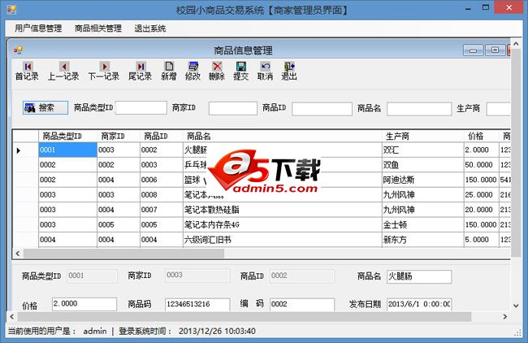Click 商品类型ID column header
This screenshot has height=343, width=528.
67,136
